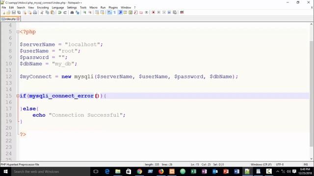Click the vertical scrollbar down arrow

click(x=312, y=159)
